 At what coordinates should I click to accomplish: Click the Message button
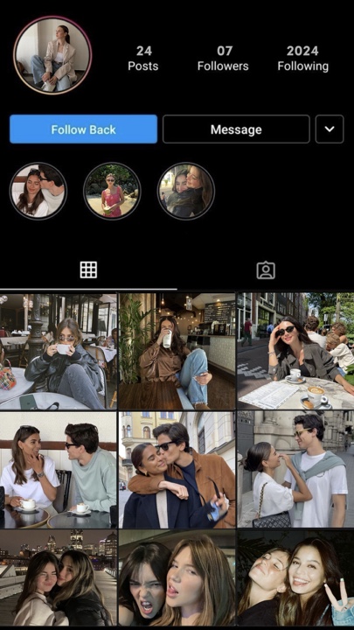(236, 129)
